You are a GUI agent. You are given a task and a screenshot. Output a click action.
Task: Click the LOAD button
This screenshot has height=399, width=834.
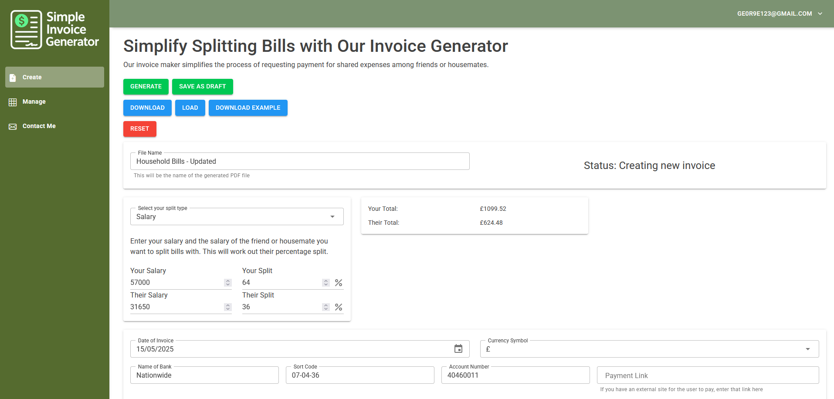[x=190, y=108]
